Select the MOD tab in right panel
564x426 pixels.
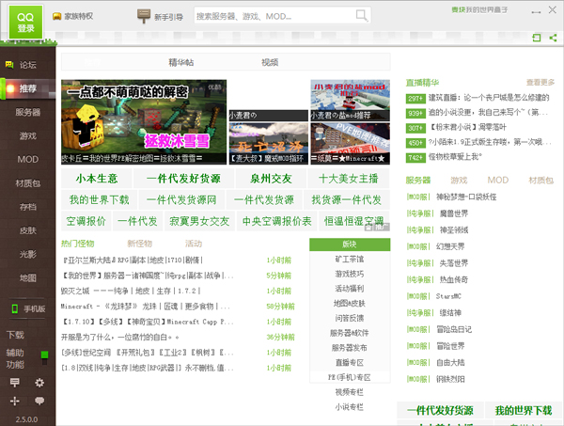coord(496,180)
